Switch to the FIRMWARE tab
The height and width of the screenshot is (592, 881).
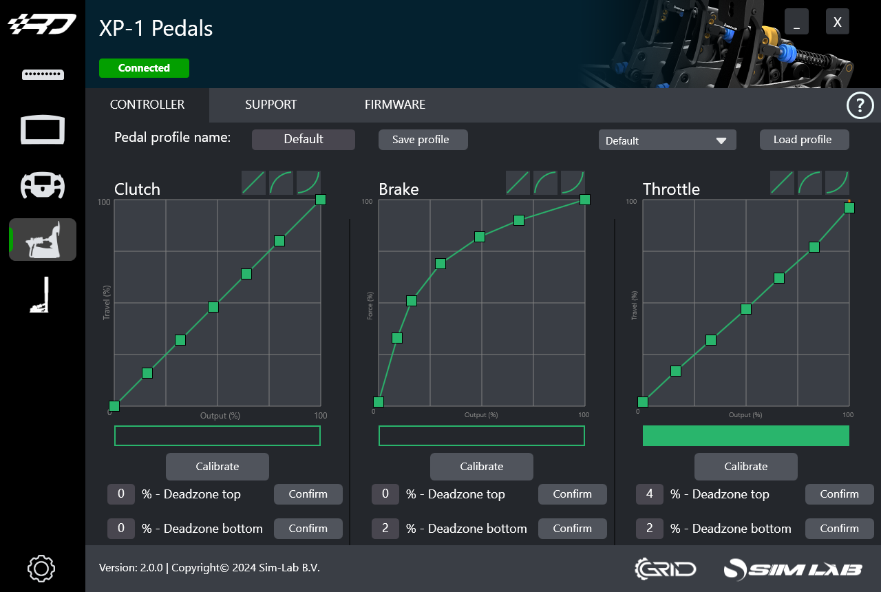coord(394,105)
